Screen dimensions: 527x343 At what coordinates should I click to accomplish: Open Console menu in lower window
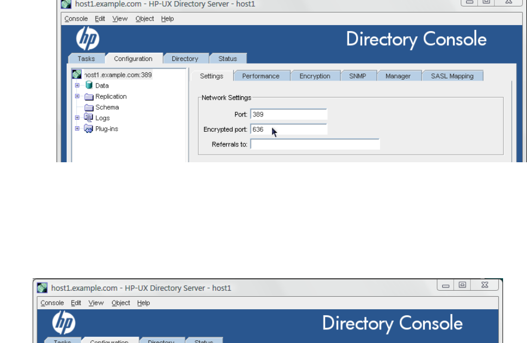click(x=52, y=303)
